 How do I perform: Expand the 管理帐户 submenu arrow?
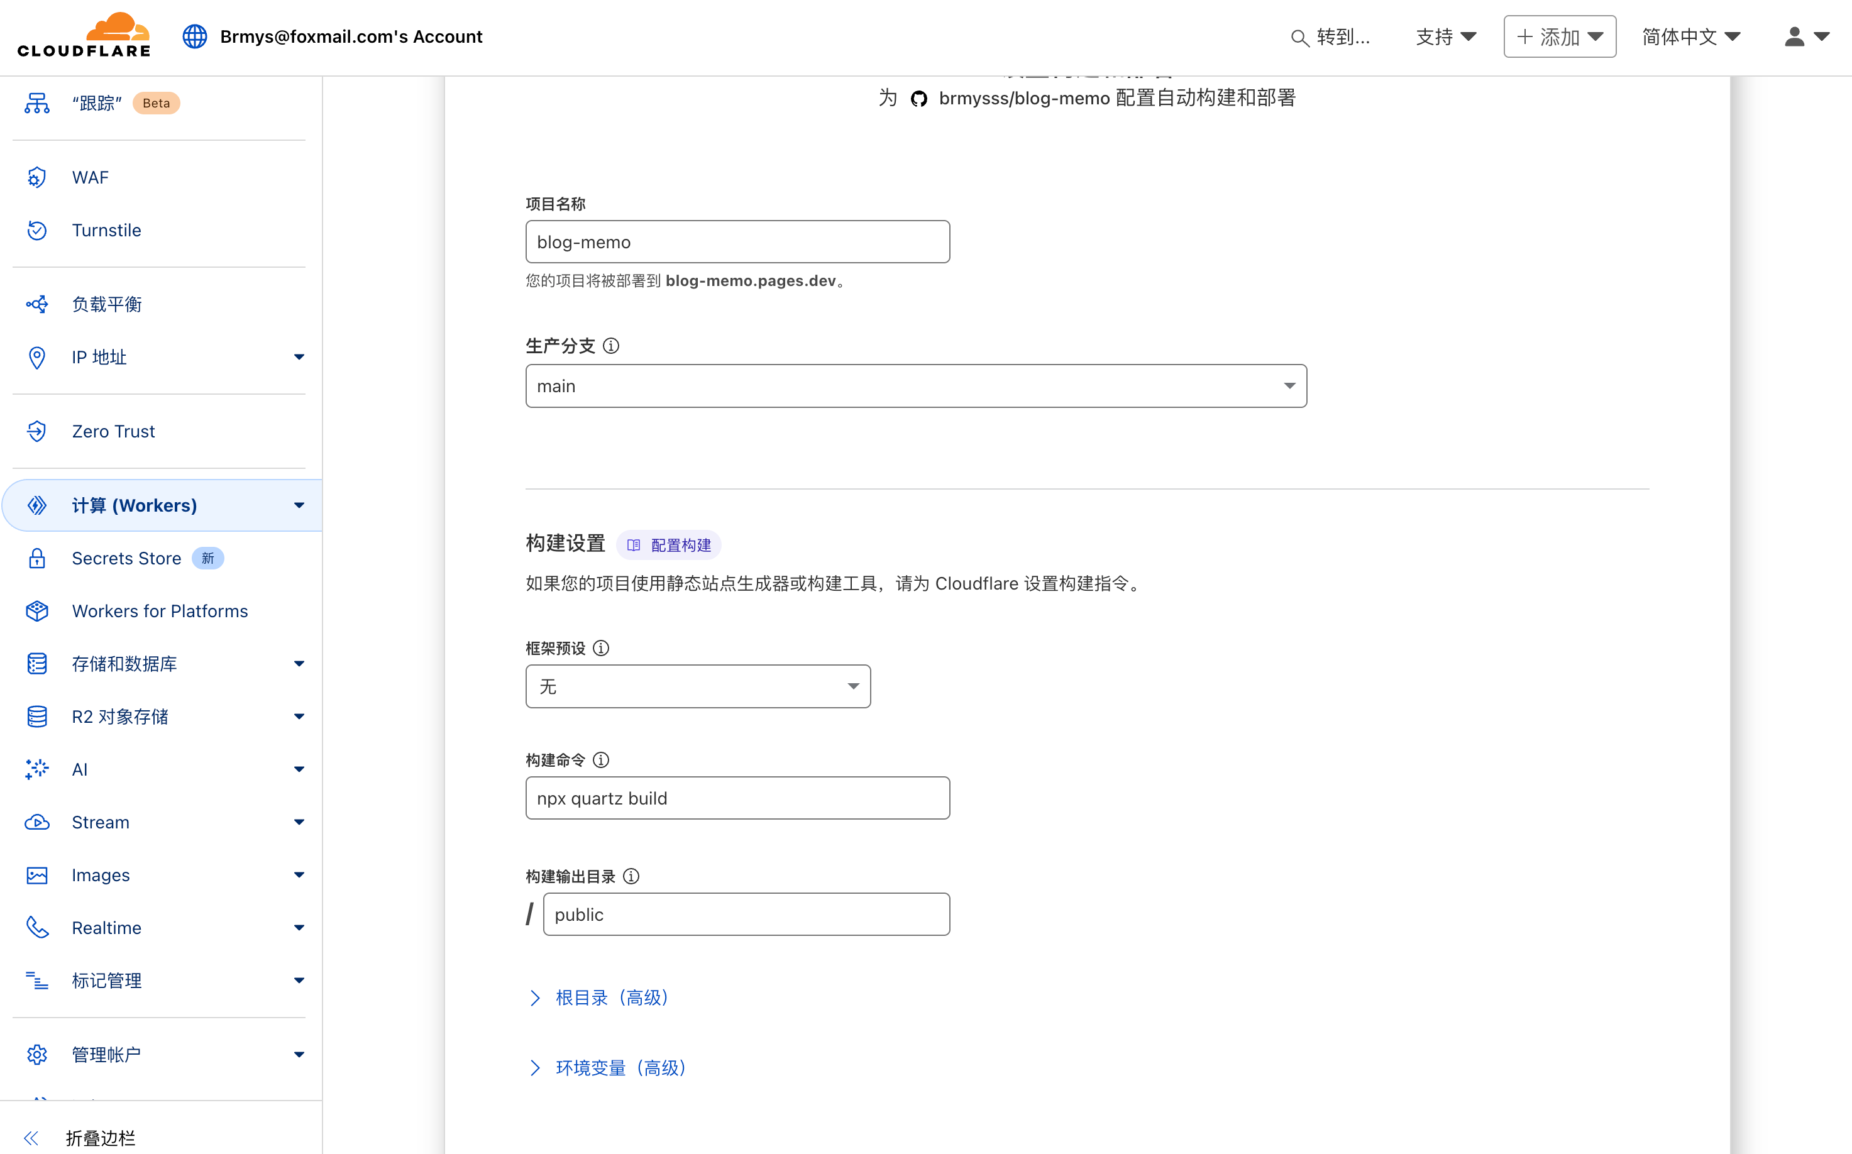click(299, 1055)
